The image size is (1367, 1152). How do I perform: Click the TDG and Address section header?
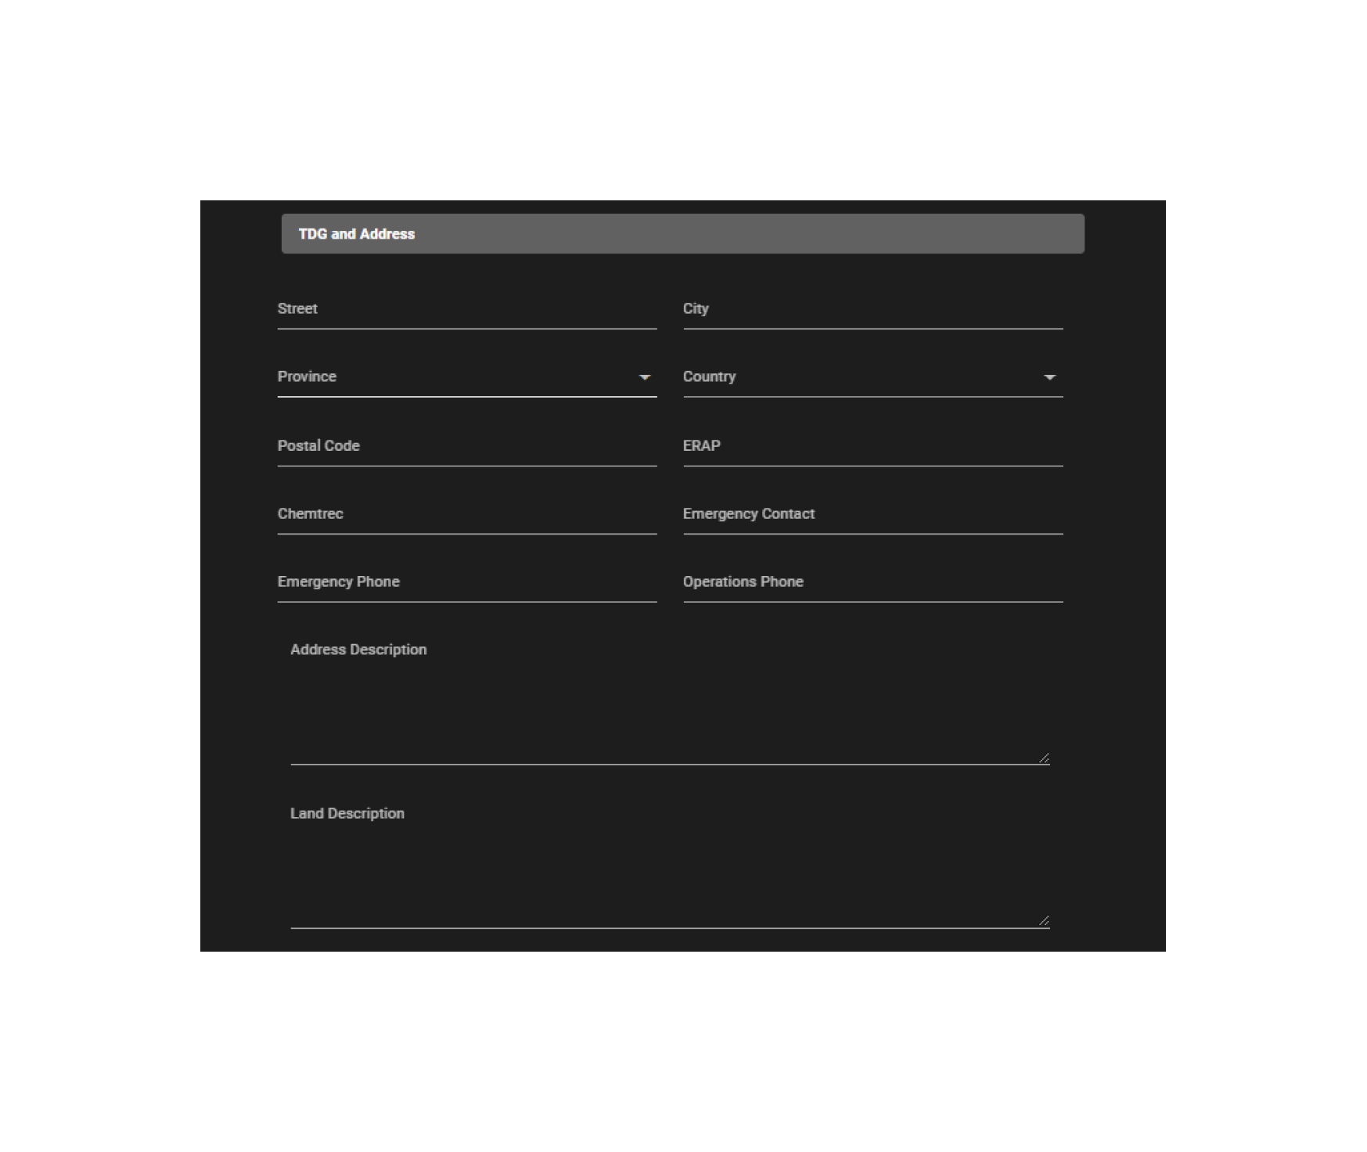[x=683, y=234]
